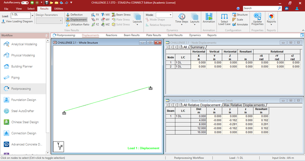Switch to the Beam Results page
The width and height of the screenshot is (305, 161).
(x=132, y=35)
